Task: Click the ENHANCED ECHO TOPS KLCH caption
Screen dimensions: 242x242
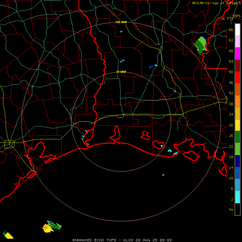Action: point(122,240)
